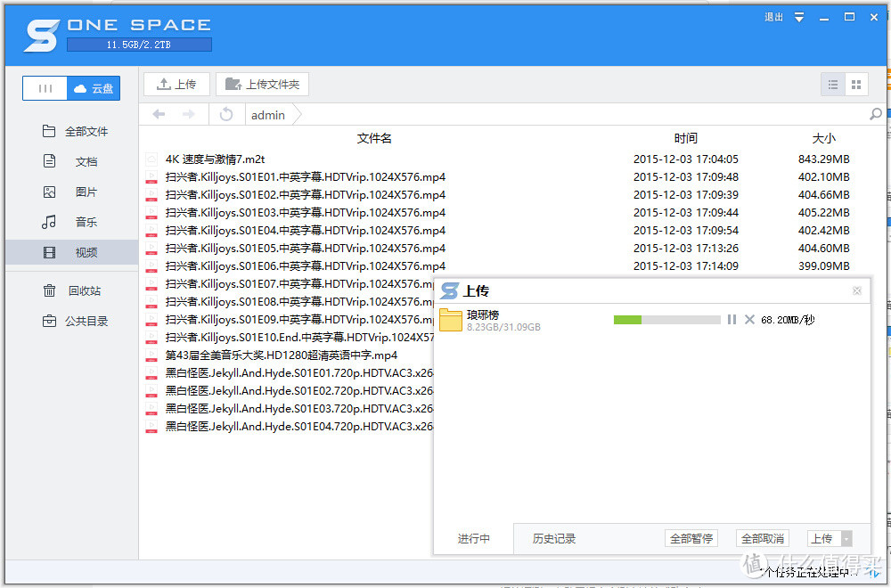Select file 扫兴者.Killjoys.S01E03
This screenshot has height=588, width=891.
[x=305, y=212]
